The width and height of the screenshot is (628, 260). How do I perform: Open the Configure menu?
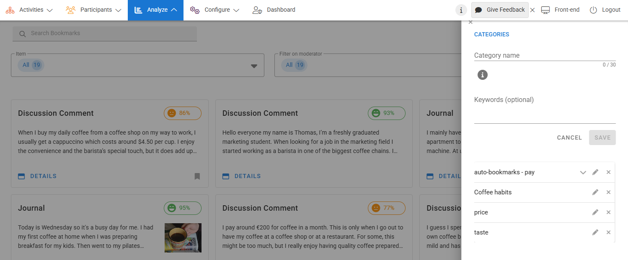[215, 10]
